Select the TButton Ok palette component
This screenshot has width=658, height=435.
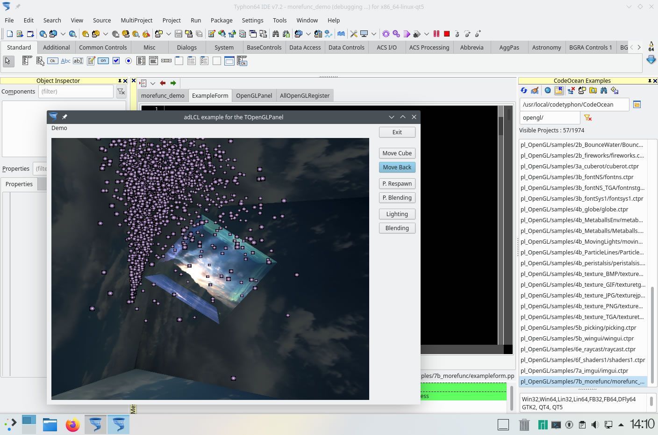[53, 61]
